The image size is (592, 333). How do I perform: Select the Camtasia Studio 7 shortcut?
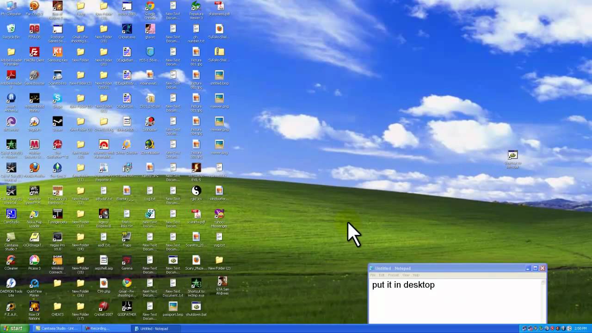point(11,242)
